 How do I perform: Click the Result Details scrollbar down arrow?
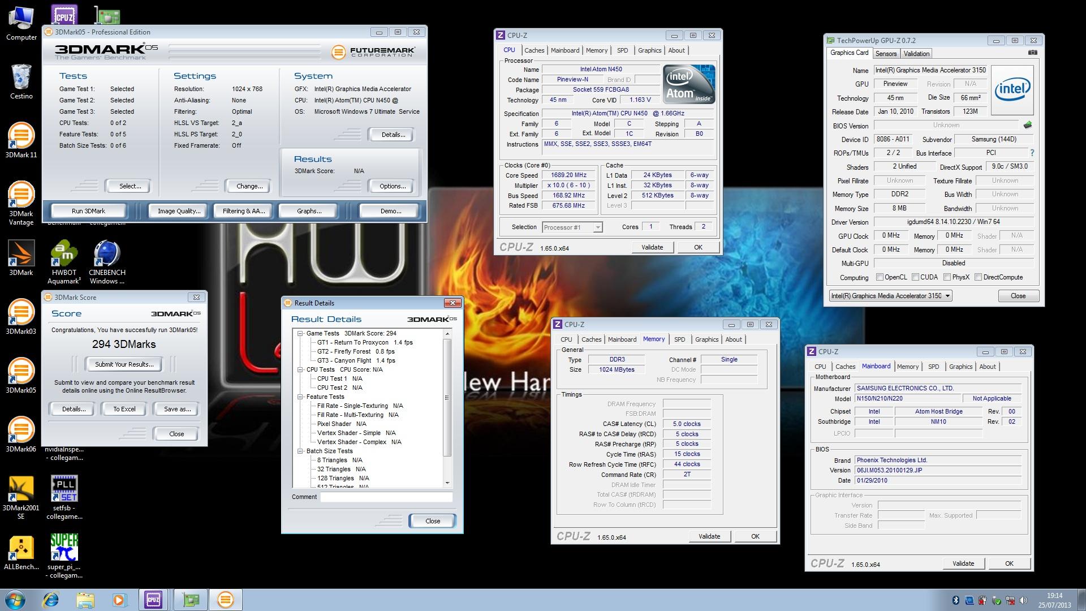click(447, 483)
